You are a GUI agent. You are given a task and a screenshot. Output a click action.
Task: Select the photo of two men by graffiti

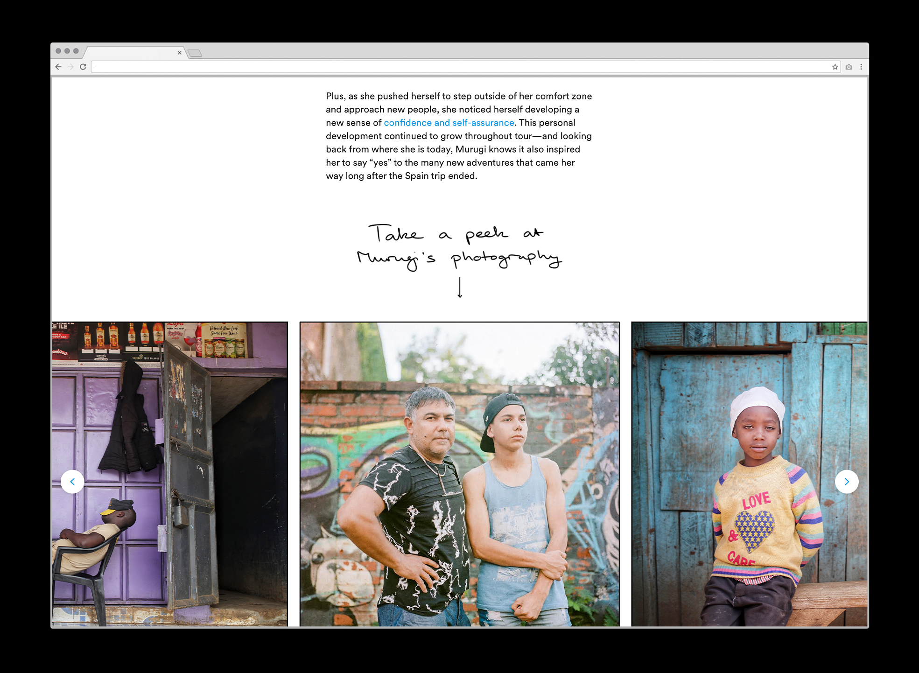460,474
